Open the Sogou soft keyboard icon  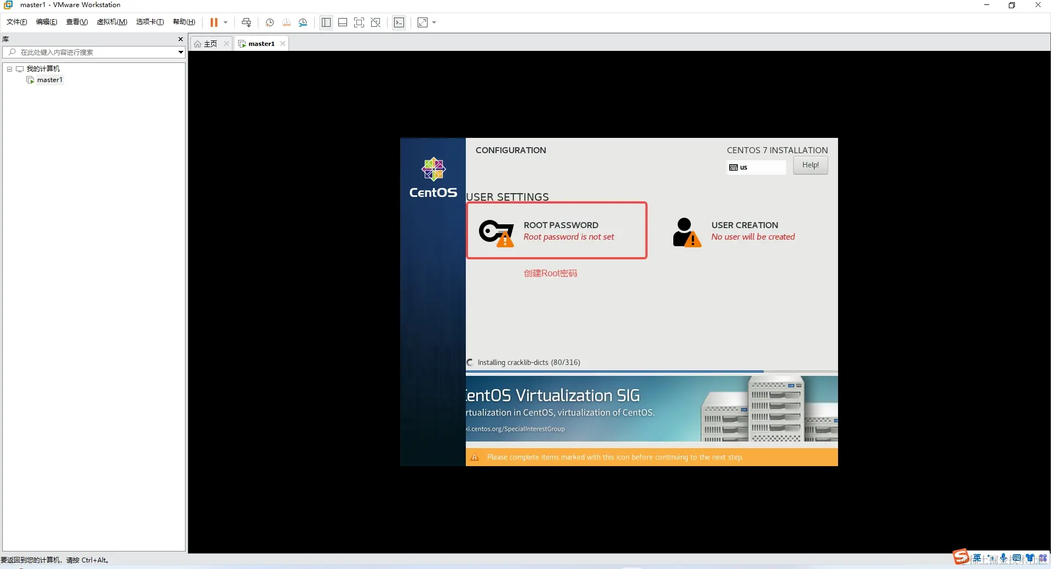click(1017, 558)
